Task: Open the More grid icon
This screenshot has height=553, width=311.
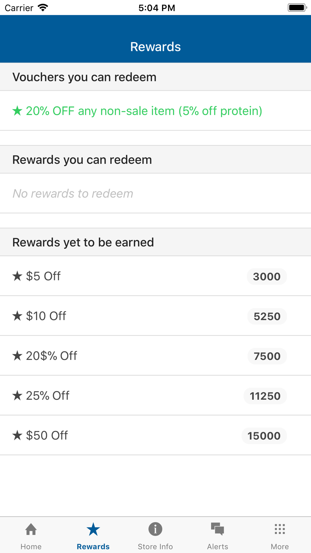Action: pos(280,529)
